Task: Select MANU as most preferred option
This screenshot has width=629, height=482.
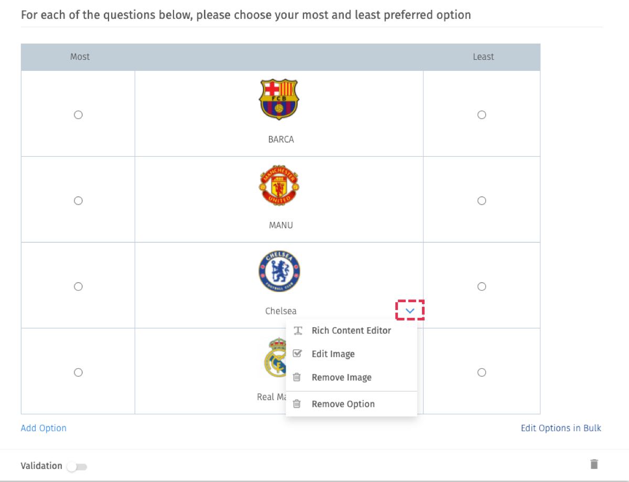Action: 78,200
